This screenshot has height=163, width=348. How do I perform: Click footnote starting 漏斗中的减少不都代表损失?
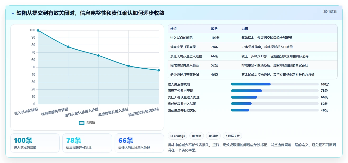tap(252, 148)
